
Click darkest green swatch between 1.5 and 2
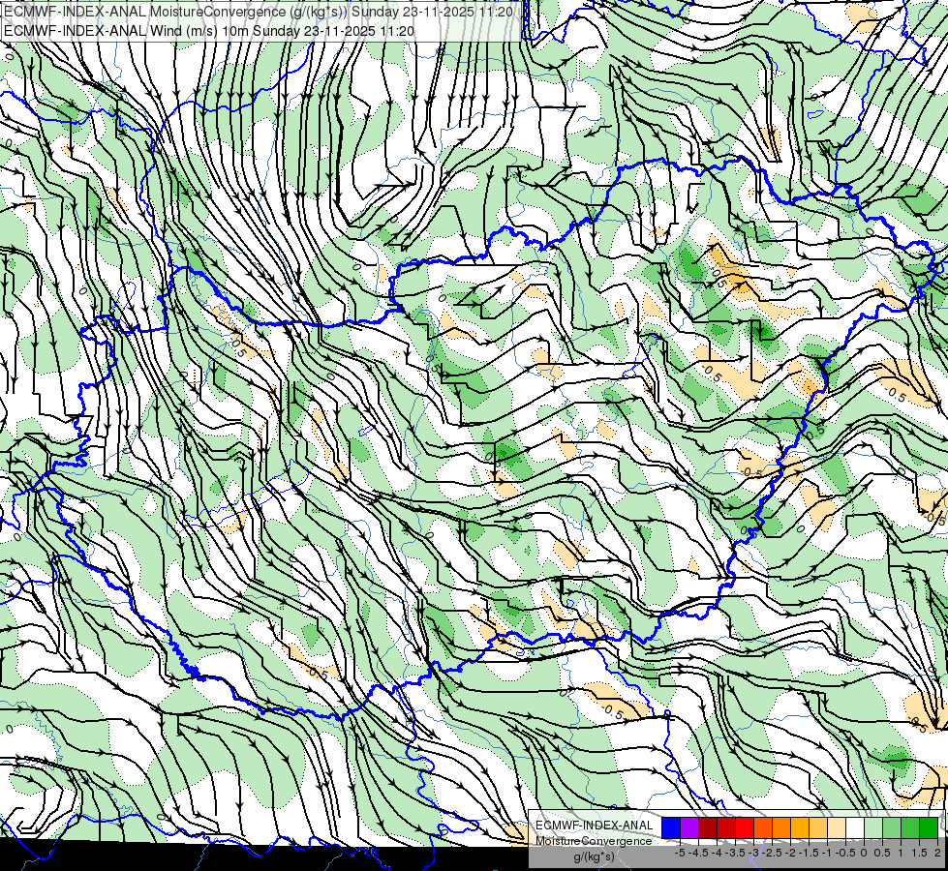coord(929,827)
